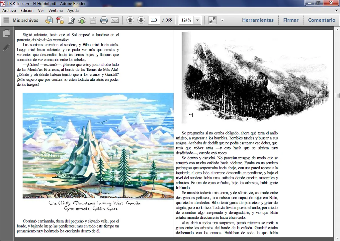Click the scrollbar up arrow
340x241 pixels.
337,29
